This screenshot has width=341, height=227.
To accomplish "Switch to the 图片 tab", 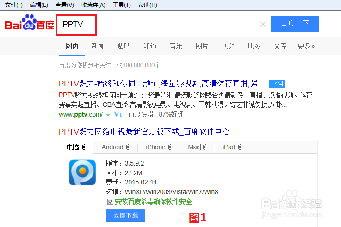I will 202,46.
